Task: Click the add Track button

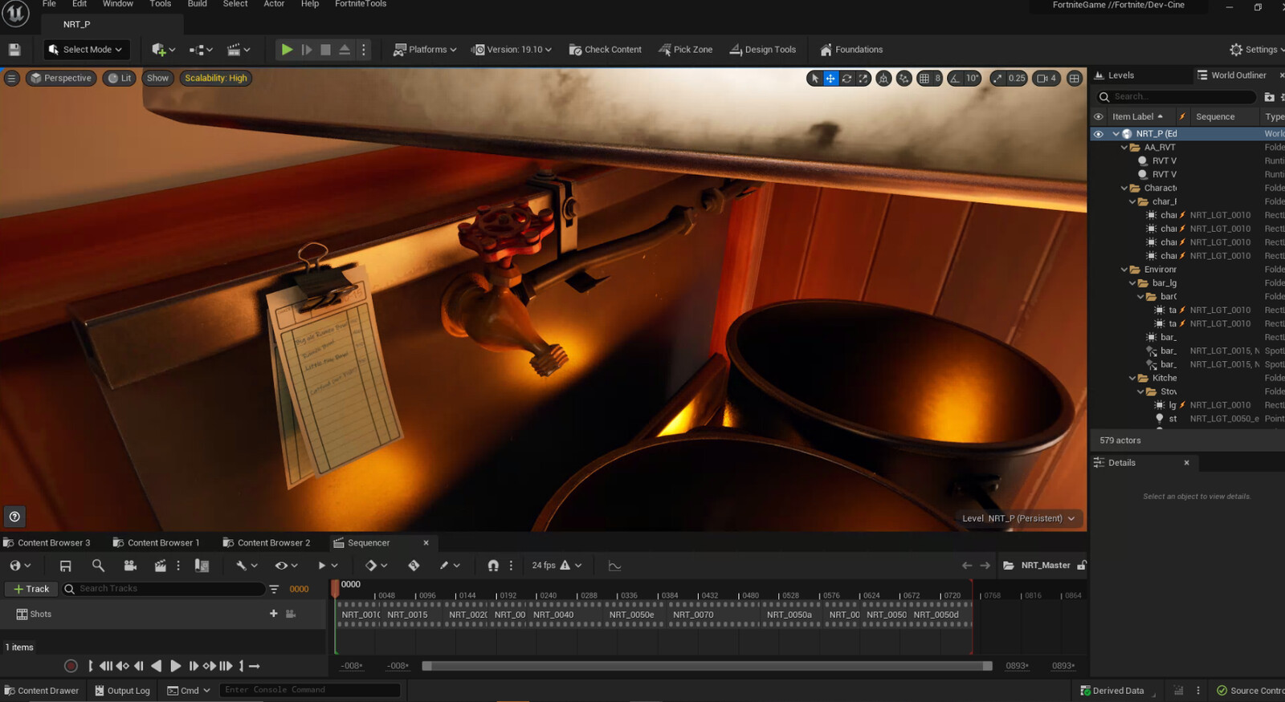Action: 31,589
